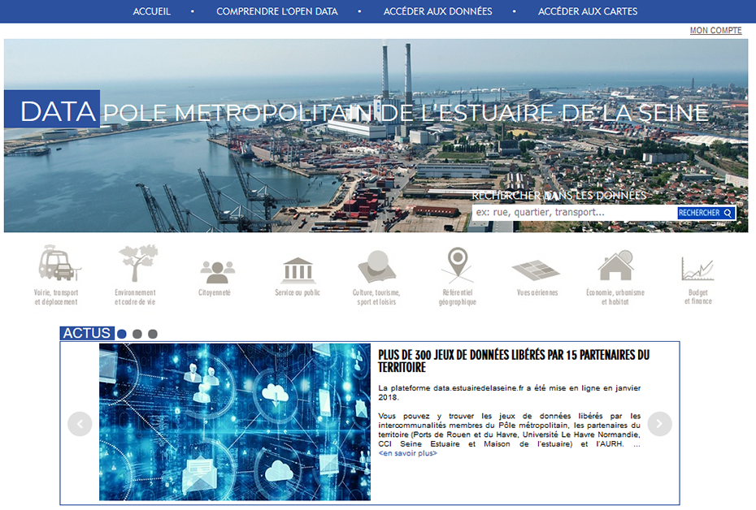Go to previous news slide arrow

point(80,424)
